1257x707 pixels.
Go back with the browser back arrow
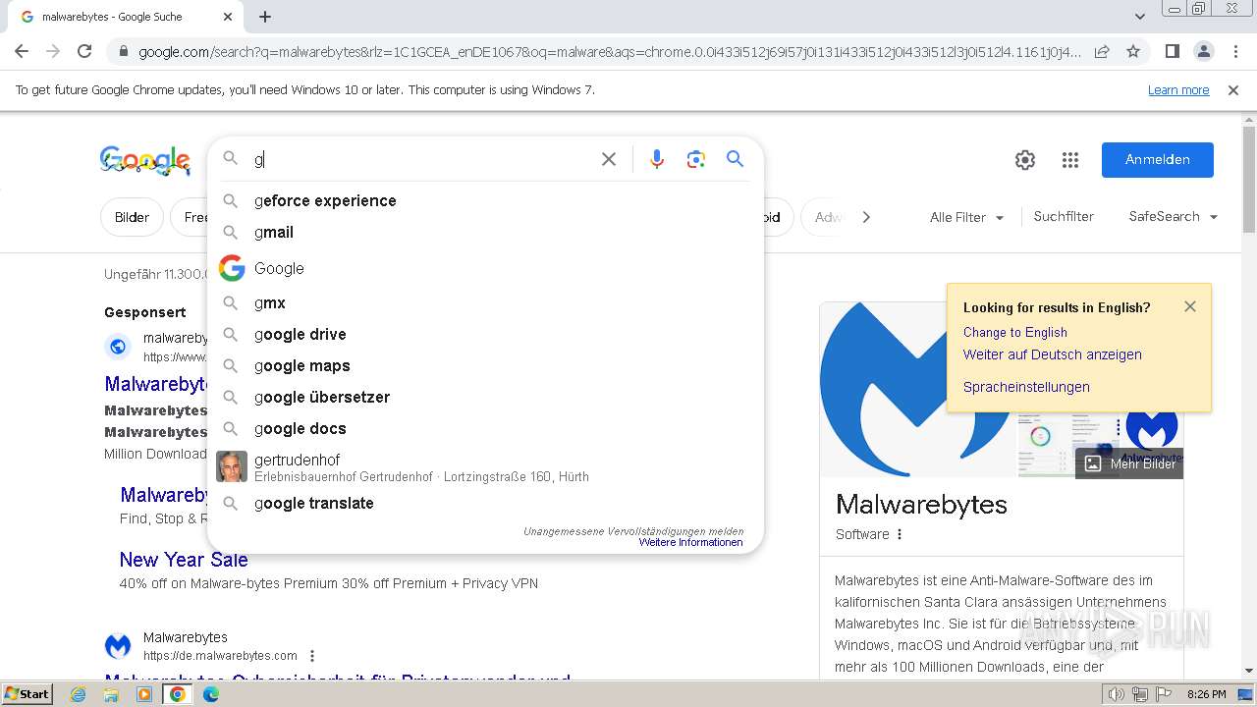coord(22,51)
